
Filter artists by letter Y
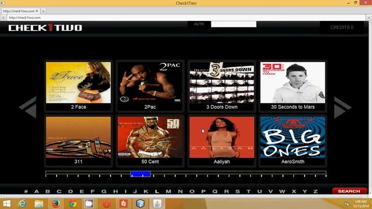tap(305, 191)
